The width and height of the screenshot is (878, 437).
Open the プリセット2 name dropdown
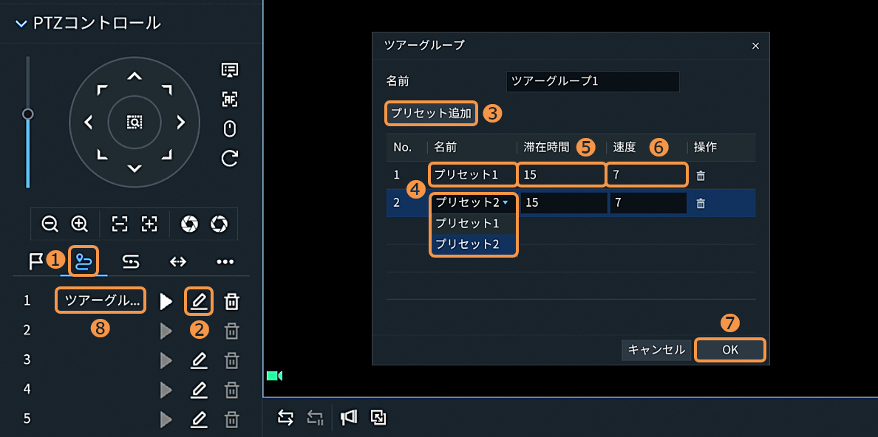click(472, 202)
